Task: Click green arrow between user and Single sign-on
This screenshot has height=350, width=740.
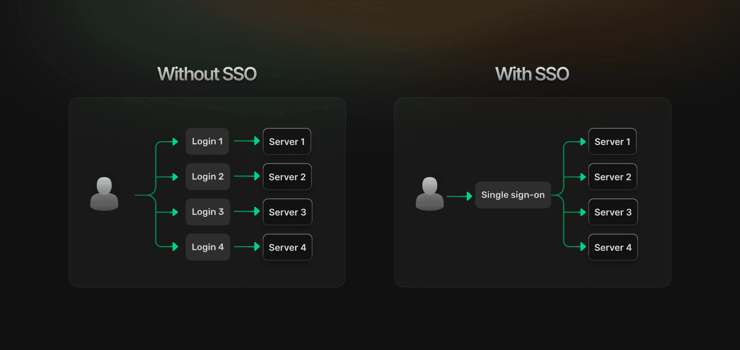Action: pos(459,196)
